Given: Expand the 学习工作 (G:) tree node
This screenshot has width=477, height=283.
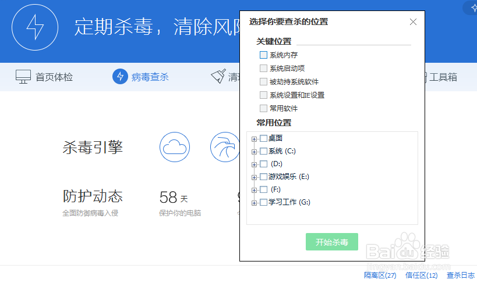Looking at the screenshot, I should [x=254, y=203].
